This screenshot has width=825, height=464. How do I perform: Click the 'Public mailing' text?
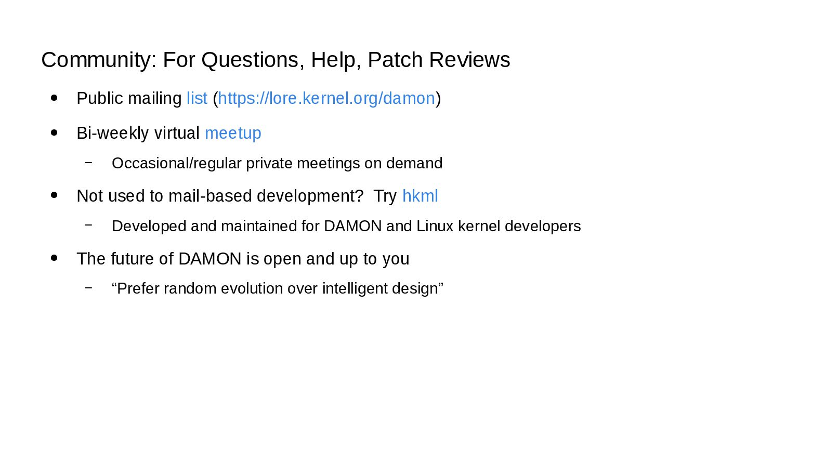pyautogui.click(x=129, y=98)
